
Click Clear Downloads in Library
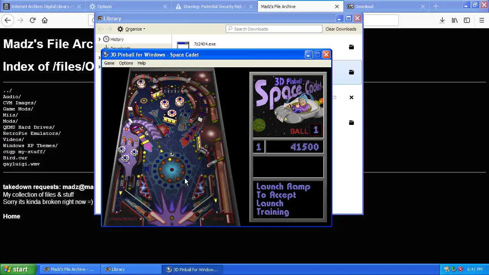pyautogui.click(x=341, y=29)
